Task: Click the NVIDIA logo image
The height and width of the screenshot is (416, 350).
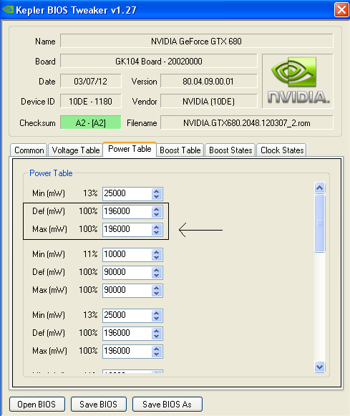Action: tap(298, 81)
